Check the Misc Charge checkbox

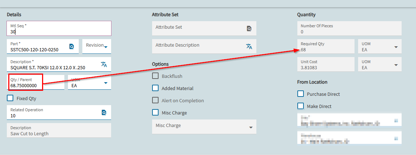click(x=155, y=113)
